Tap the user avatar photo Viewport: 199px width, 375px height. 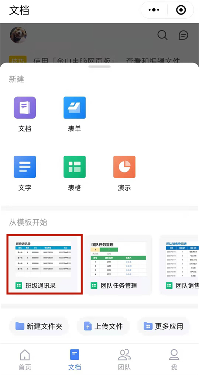tap(18, 35)
